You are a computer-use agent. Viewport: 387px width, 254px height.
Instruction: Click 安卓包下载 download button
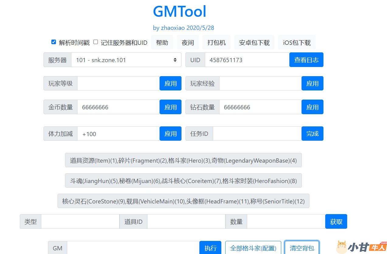(x=254, y=43)
